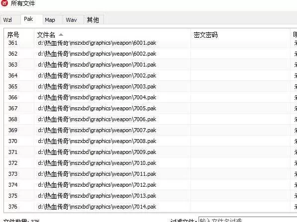This screenshot has height=222, width=297.
Task: Open the 其他 tab
Action: tap(94, 20)
